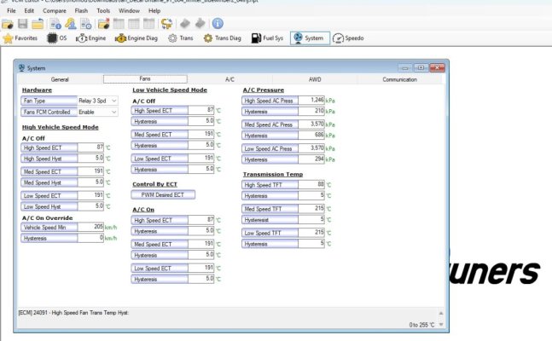Edit the Med Speed Hyst value field
Screen dimensions: 552x341
coord(90,182)
